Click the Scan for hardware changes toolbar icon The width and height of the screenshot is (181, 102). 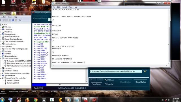click(x=20, y=20)
